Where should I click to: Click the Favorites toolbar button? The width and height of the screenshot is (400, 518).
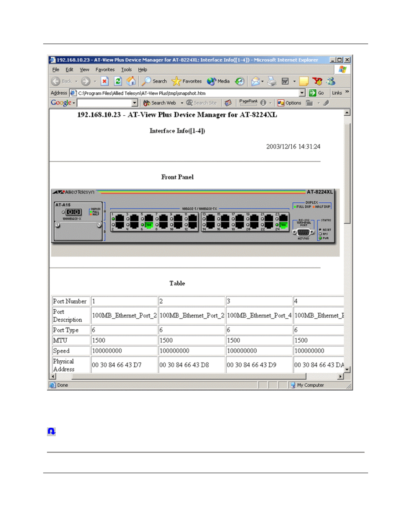point(187,81)
